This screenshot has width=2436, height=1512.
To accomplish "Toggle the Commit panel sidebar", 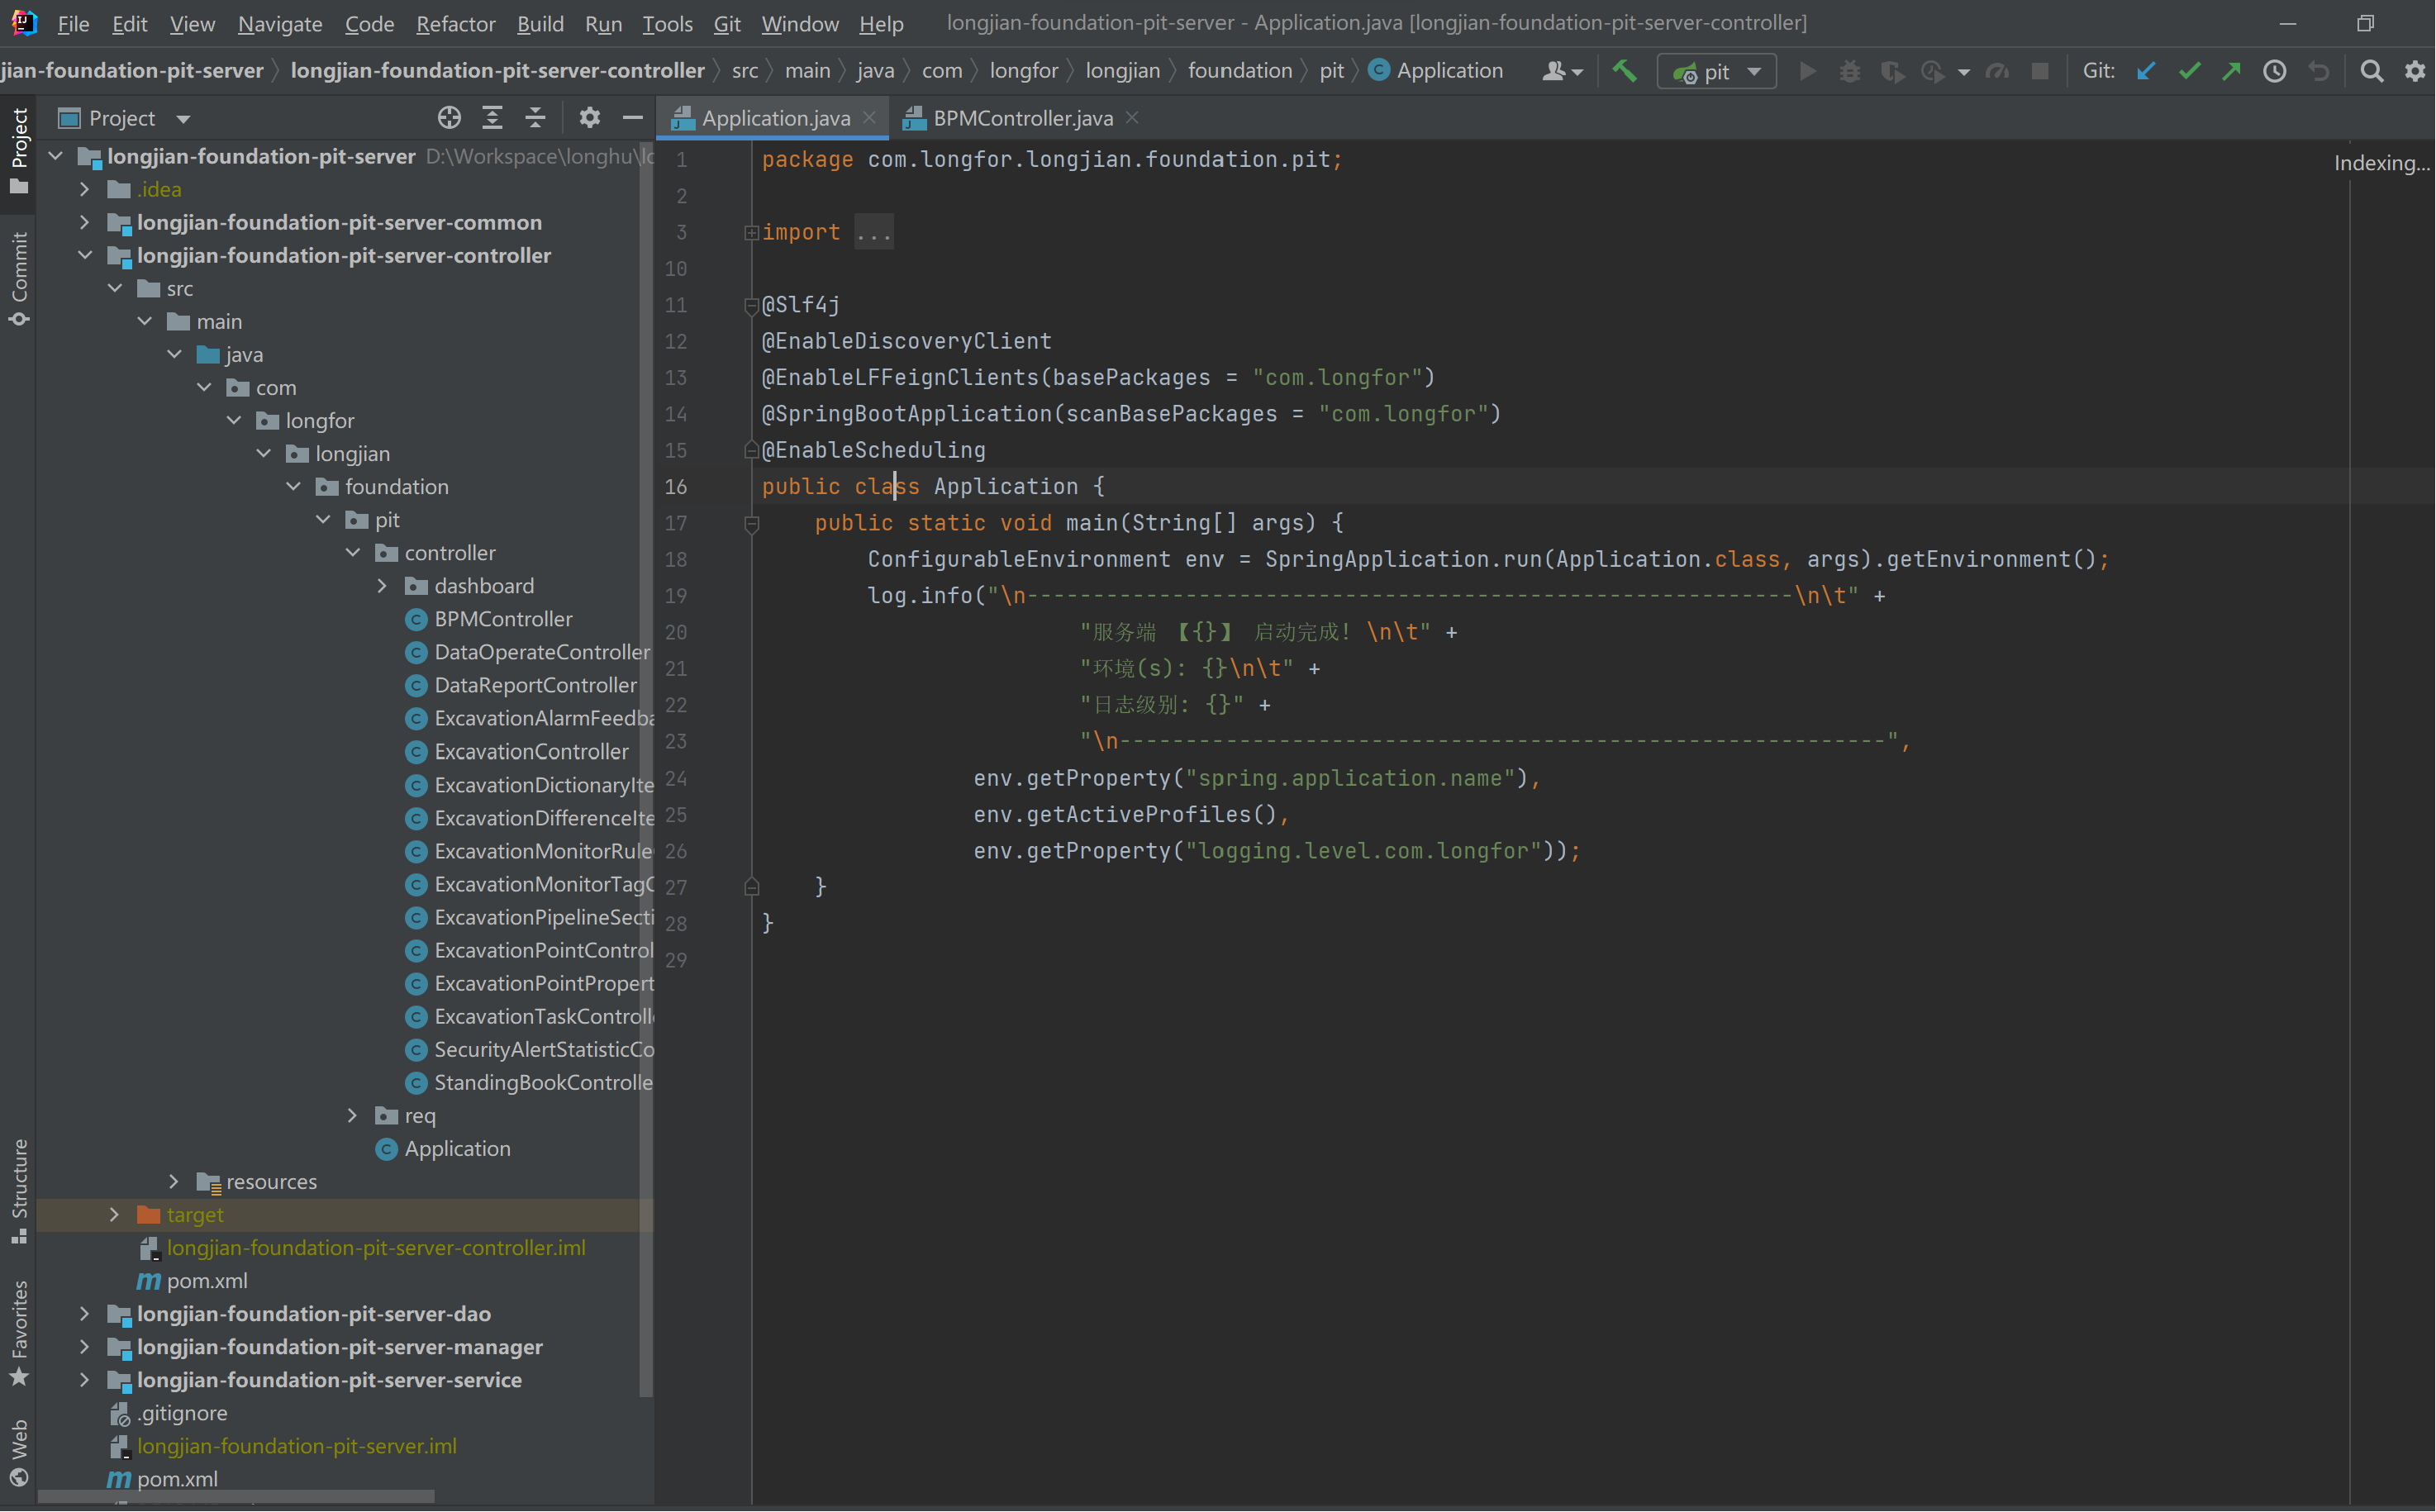I will click(19, 277).
